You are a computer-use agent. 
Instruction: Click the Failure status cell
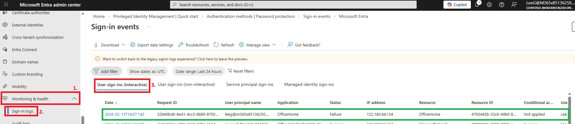[x=336, y=114]
